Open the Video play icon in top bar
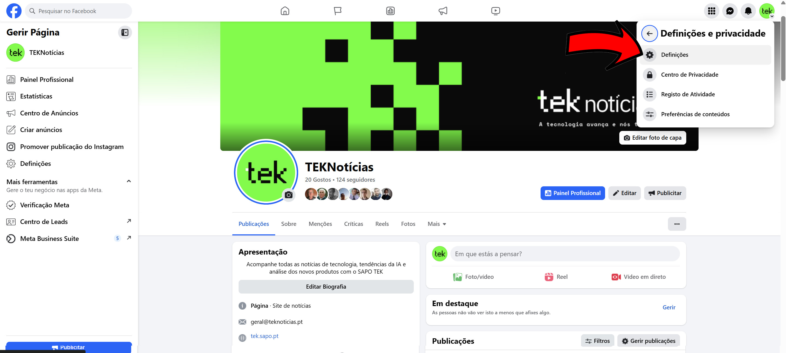 [495, 11]
